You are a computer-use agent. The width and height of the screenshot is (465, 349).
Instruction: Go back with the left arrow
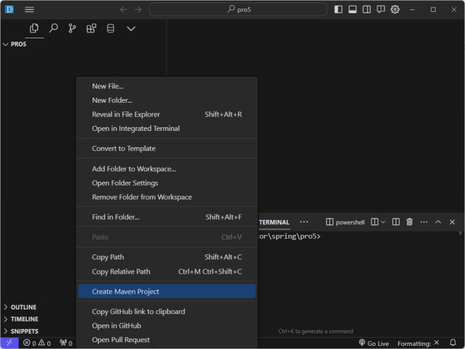click(124, 9)
